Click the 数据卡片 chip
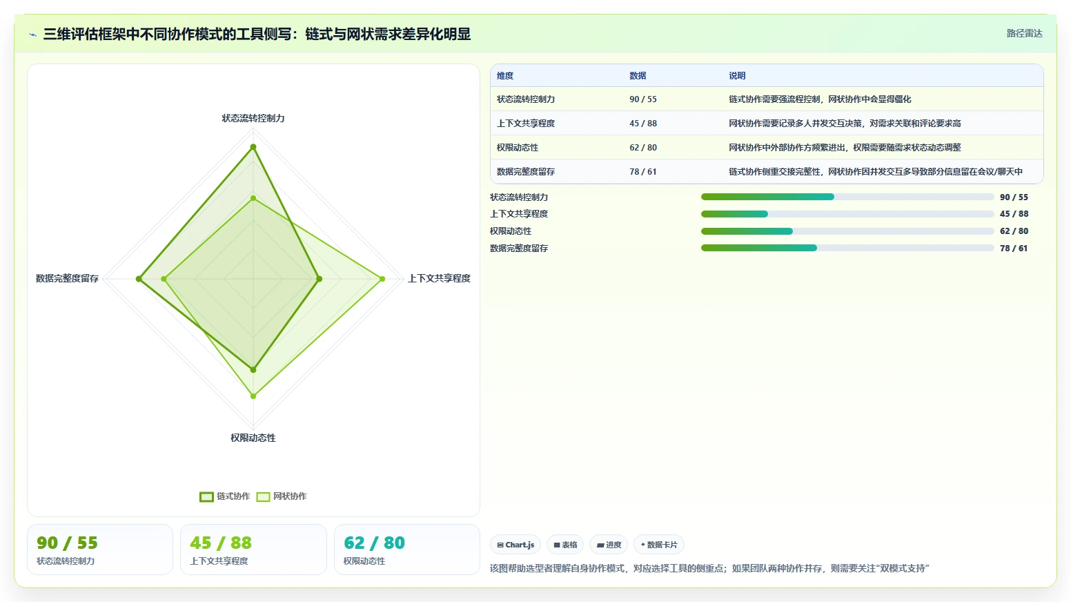The height and width of the screenshot is (602, 1071). [x=659, y=545]
